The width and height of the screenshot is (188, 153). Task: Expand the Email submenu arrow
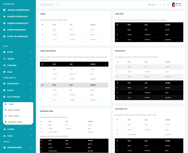click(x=31, y=52)
